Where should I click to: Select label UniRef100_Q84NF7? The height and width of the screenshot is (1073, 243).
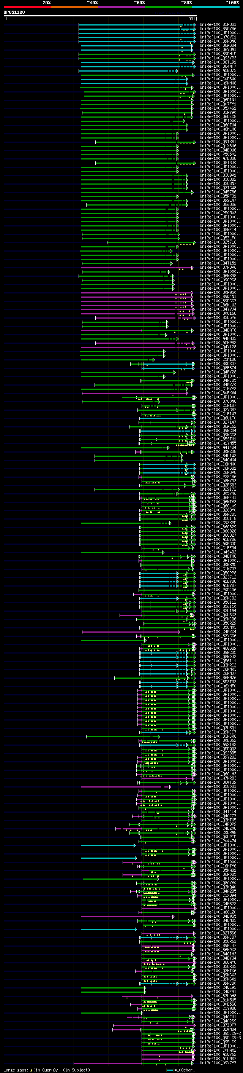click(x=218, y=66)
